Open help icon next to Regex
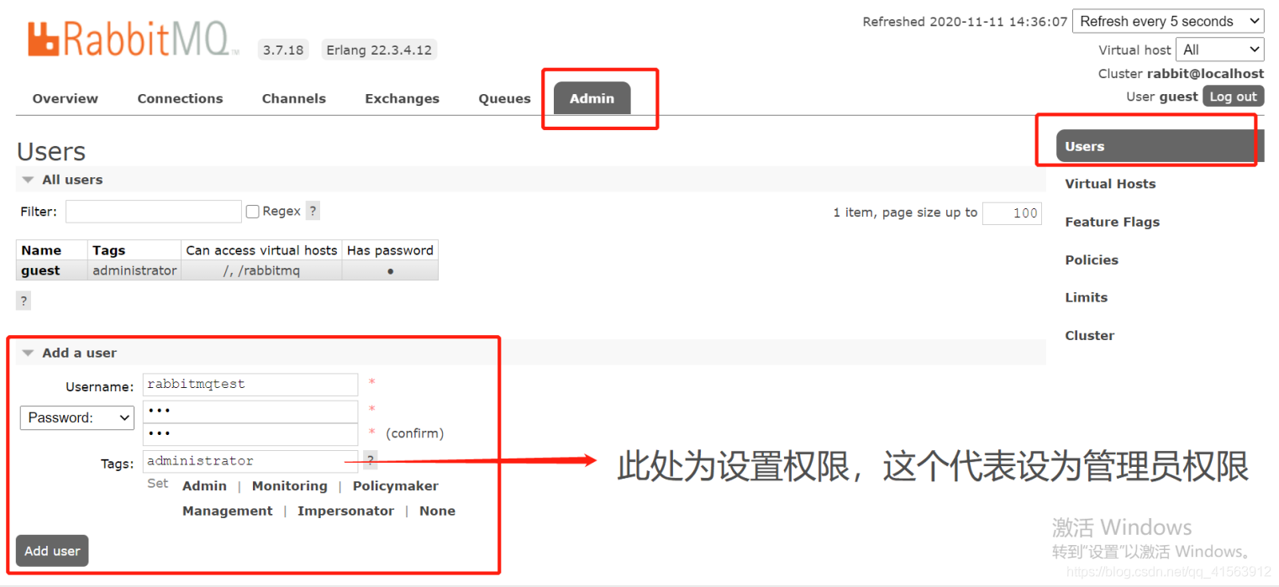The width and height of the screenshot is (1279, 587). 313,211
